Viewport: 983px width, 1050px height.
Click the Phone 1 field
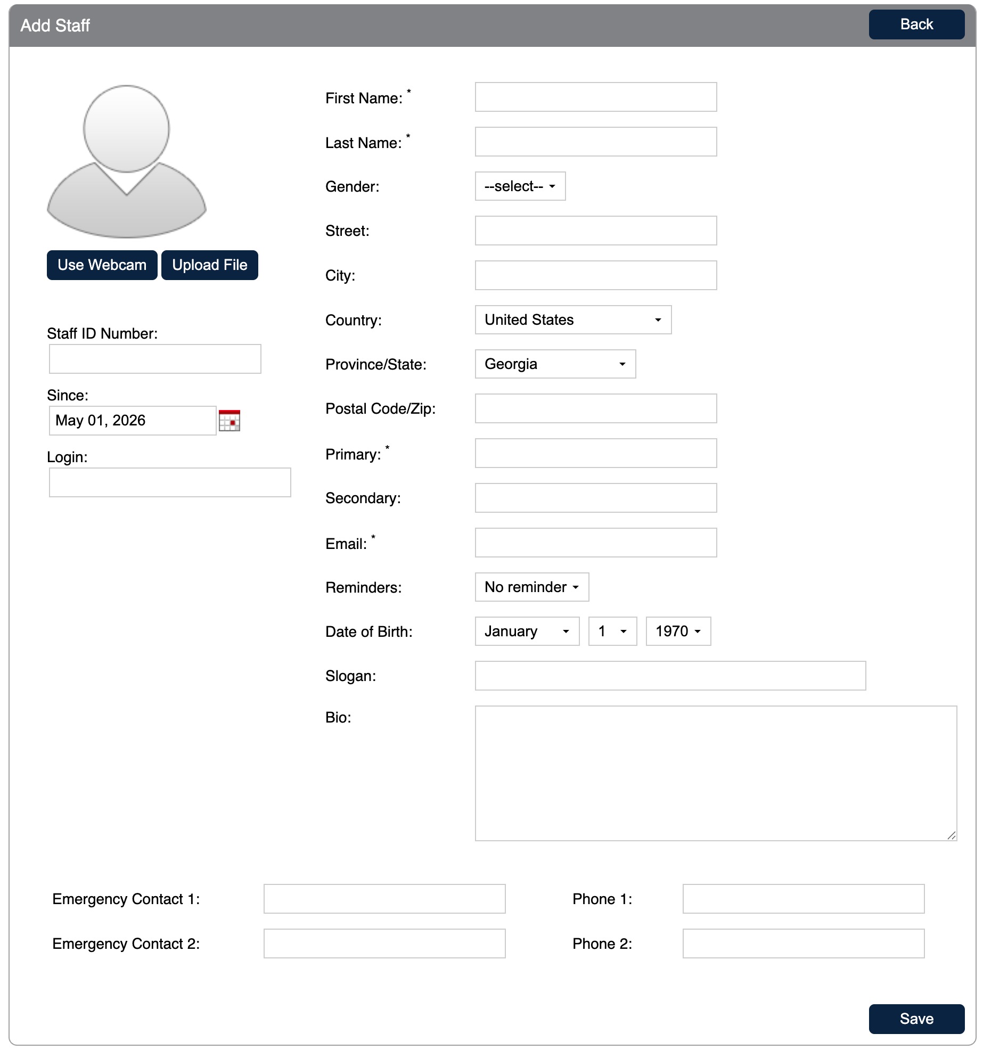coord(804,899)
